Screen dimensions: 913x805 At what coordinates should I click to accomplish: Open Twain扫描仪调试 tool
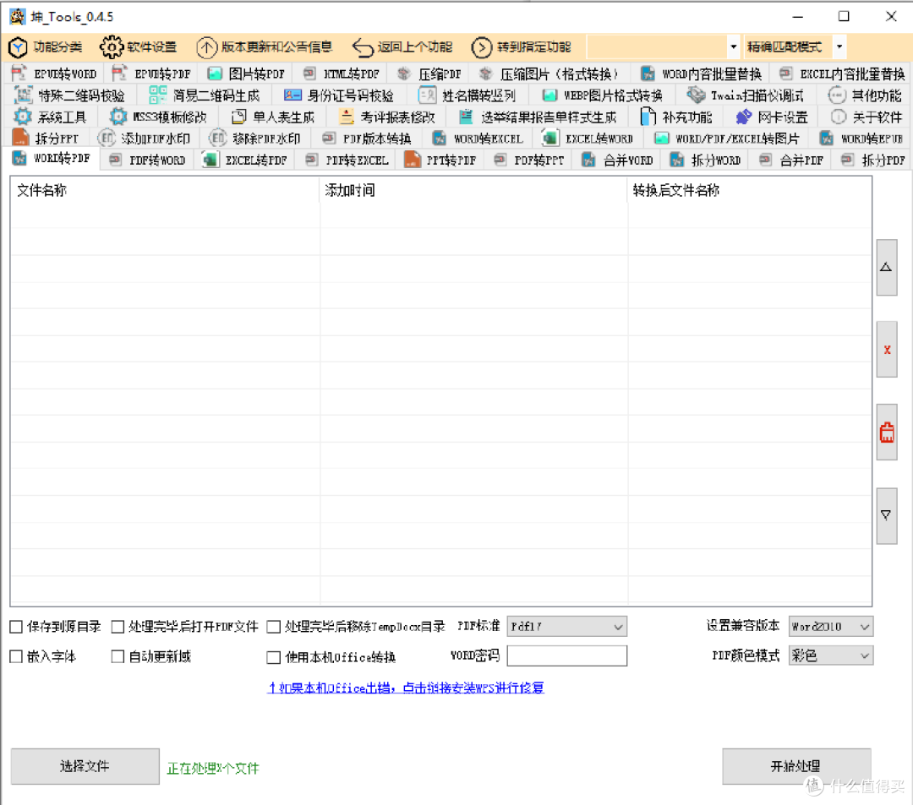[x=746, y=95]
